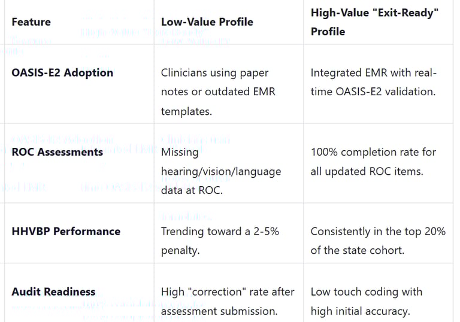This screenshot has width=460, height=322.
Task: Click the Missing hearing/vision/language data cell
Action: pyautogui.click(x=220, y=171)
